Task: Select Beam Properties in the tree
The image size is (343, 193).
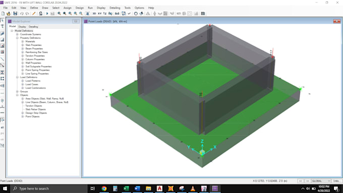Action: [34, 48]
